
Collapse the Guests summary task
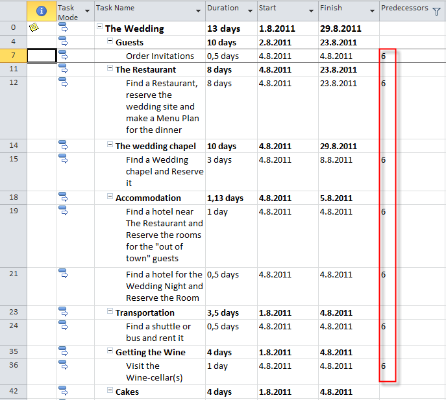(x=110, y=42)
